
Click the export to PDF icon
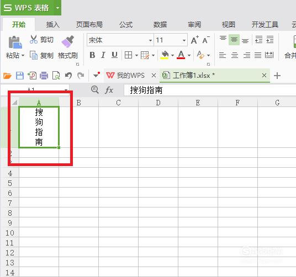tap(32, 76)
